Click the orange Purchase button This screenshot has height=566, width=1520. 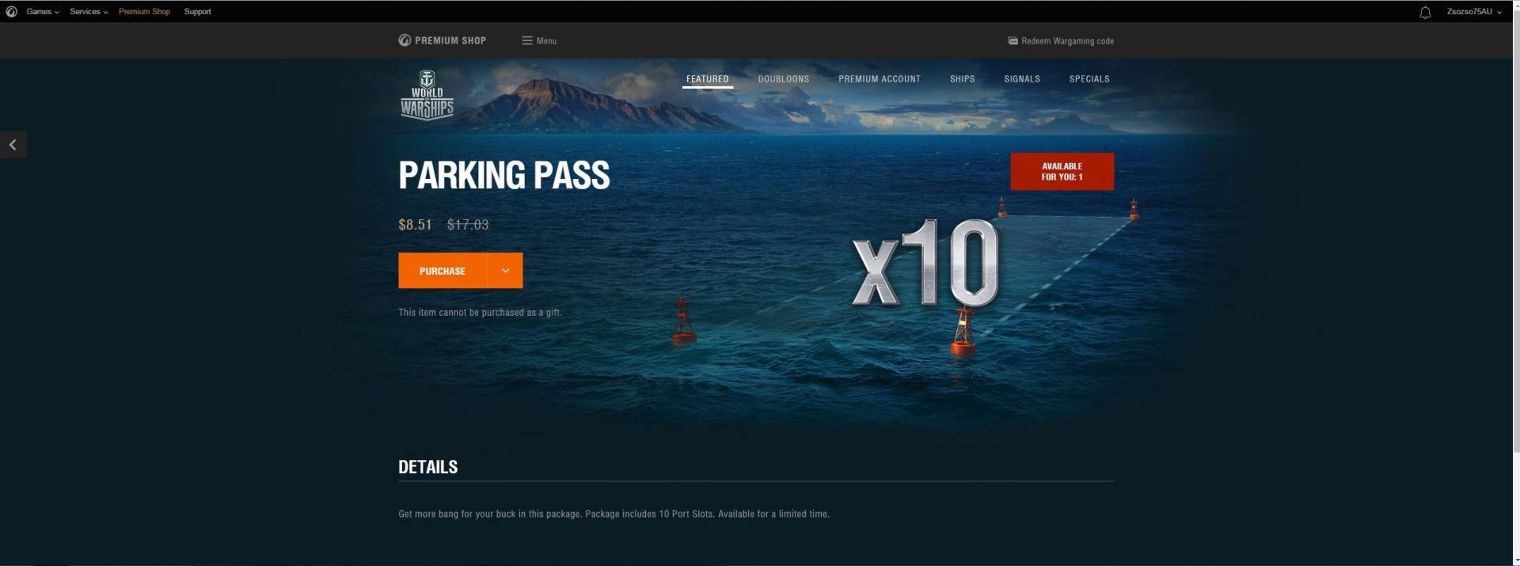[443, 271]
